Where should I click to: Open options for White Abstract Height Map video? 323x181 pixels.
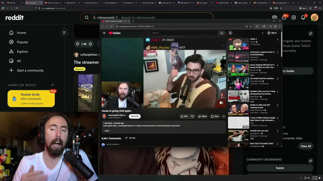click(x=278, y=118)
